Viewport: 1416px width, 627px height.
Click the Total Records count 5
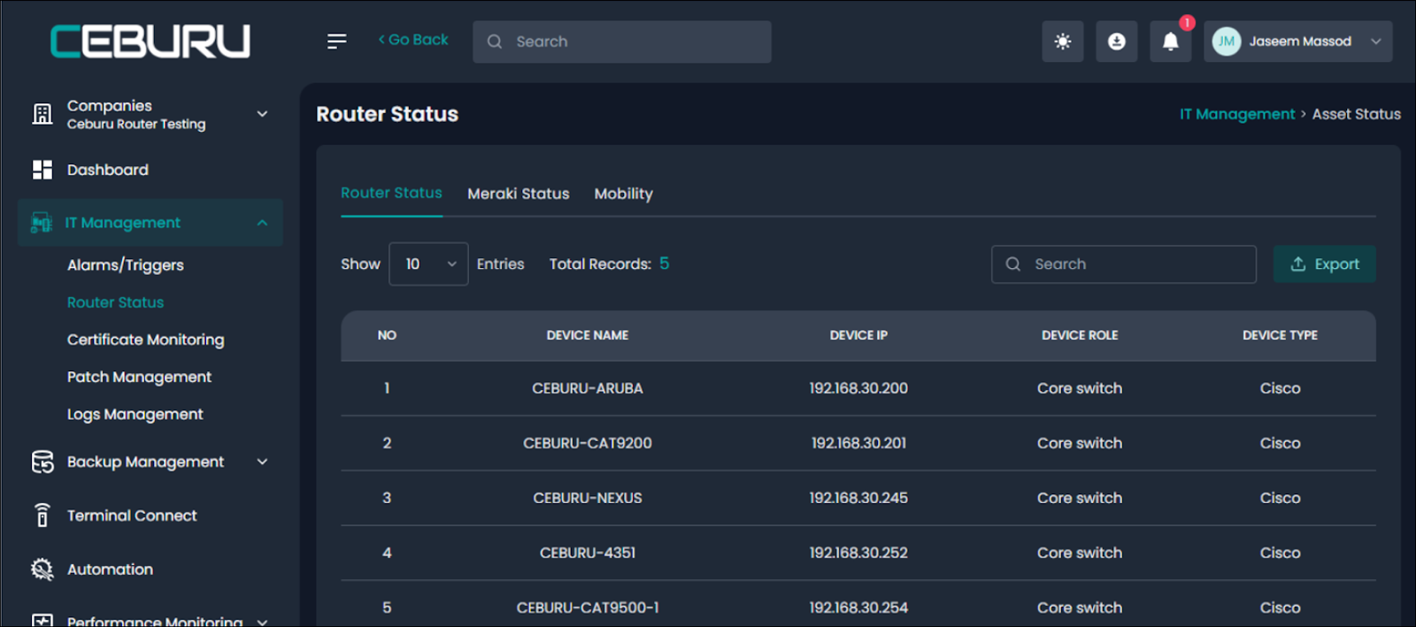(664, 264)
